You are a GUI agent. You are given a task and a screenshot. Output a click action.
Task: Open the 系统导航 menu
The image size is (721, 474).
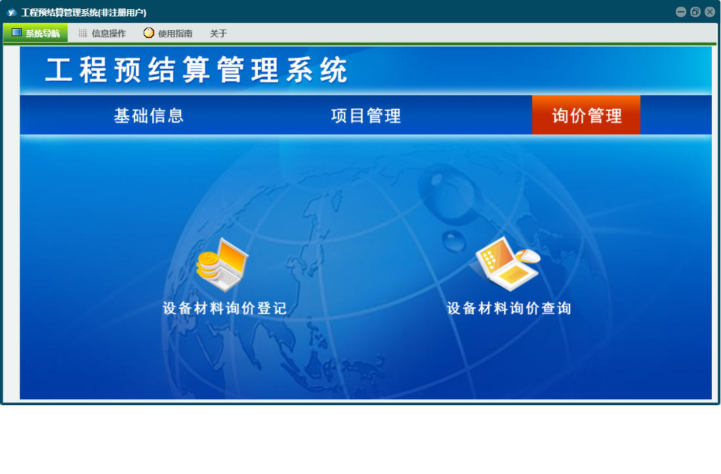(x=35, y=33)
